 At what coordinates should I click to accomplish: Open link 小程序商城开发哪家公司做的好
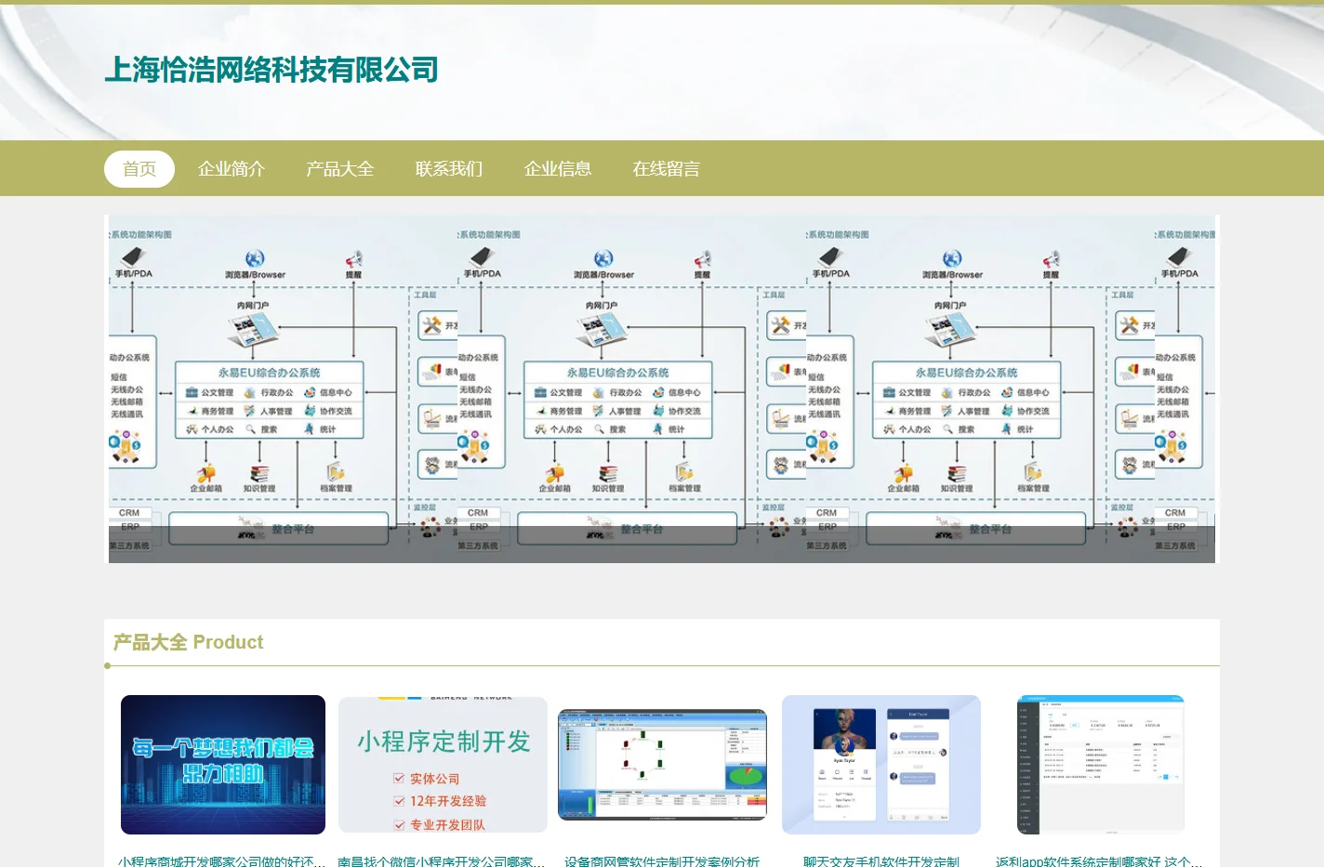click(221, 861)
